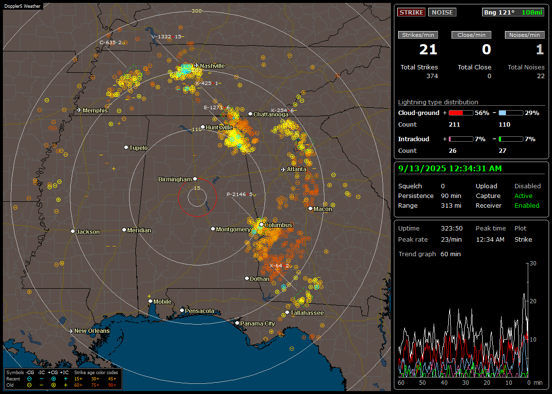552x394 pixels.
Task: Click the Columbus city marker dot
Action: click(x=261, y=225)
